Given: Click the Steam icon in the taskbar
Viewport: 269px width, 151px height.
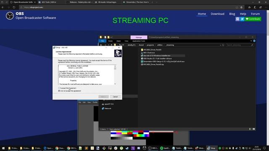Looking at the screenshot, I should (x=127, y=148).
